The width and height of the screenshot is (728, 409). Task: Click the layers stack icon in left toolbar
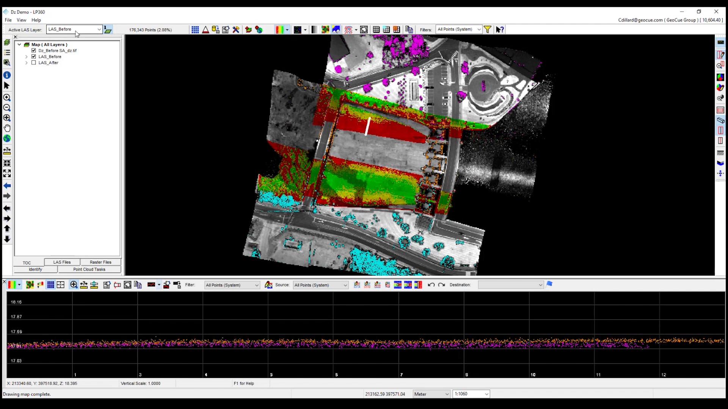tap(7, 42)
